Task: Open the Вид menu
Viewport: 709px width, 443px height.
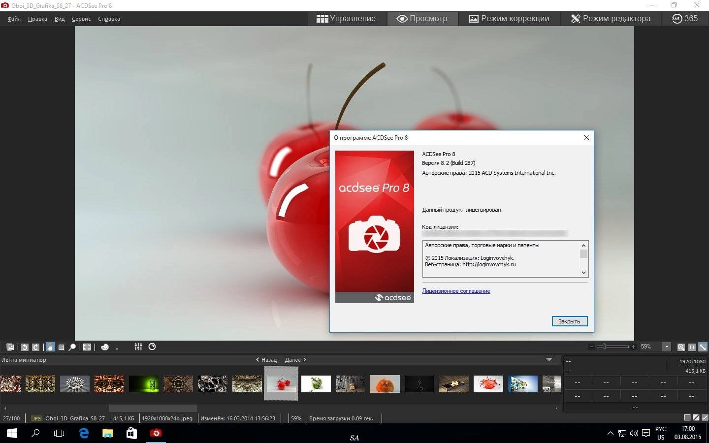Action: 60,19
